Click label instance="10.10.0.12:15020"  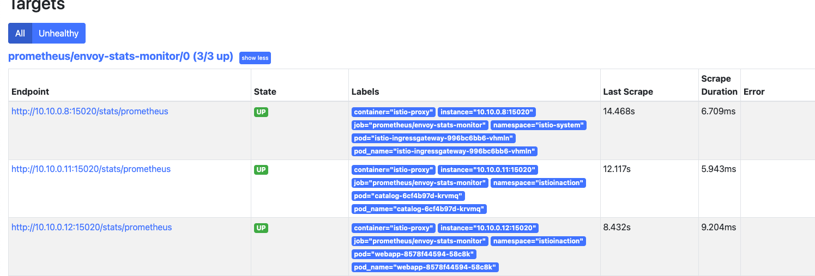[x=488, y=228]
